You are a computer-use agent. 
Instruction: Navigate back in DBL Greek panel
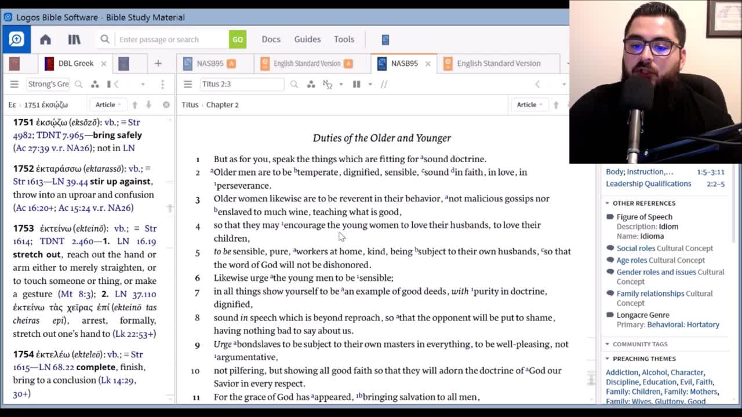(x=116, y=84)
